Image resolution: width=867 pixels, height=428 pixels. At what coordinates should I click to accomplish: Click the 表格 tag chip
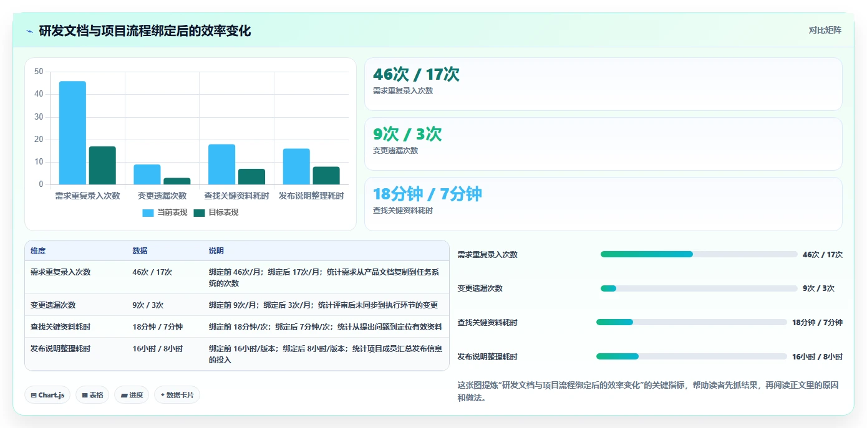point(92,395)
